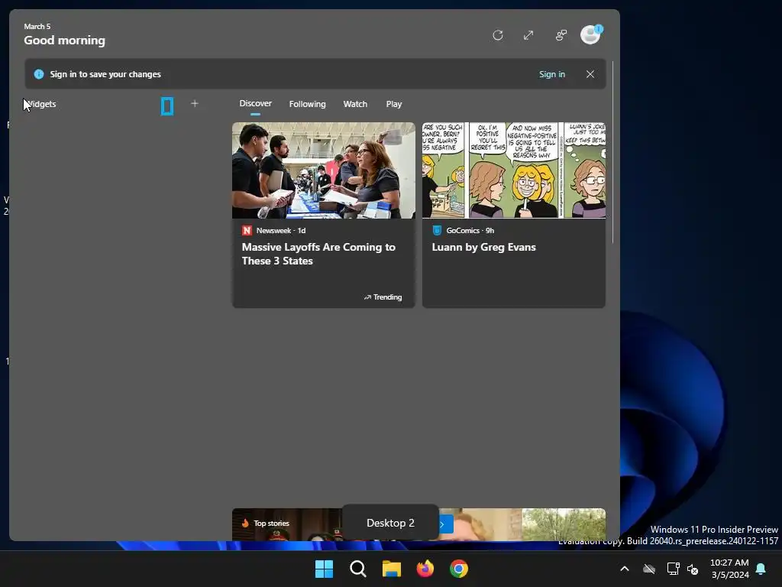
Task: Dismiss the sign-in notification banner
Action: 590,74
